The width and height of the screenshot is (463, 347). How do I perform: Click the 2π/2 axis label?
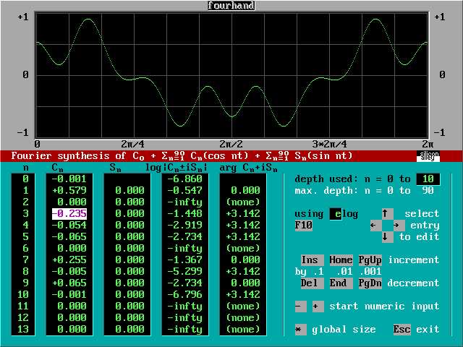[231, 145]
